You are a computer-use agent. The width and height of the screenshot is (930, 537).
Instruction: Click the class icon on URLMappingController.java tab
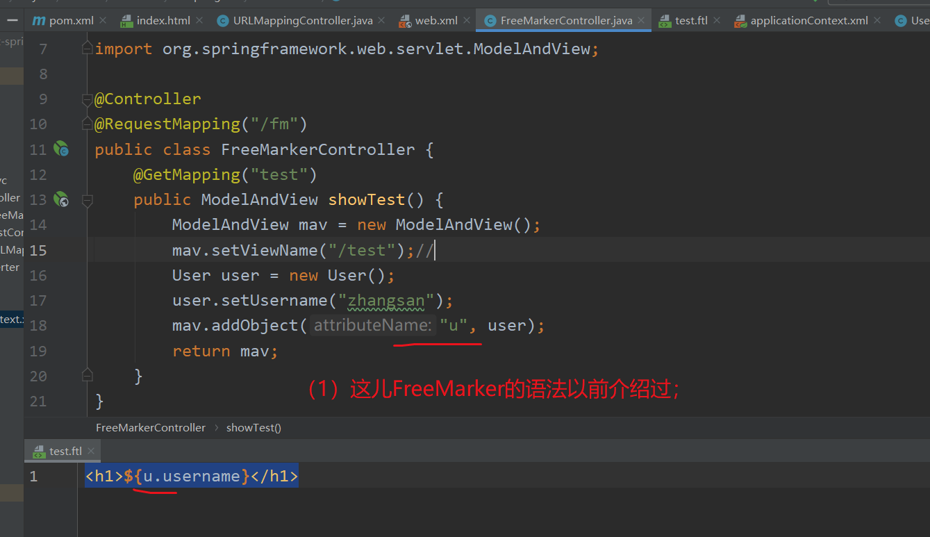[222, 21]
